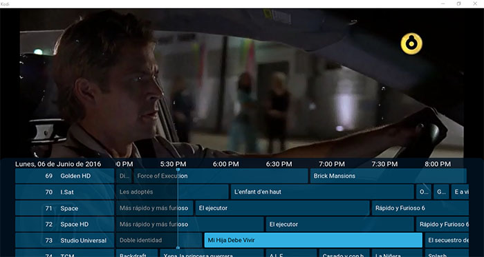Select the Doble identidad programme
This screenshot has height=257, width=484.
click(159, 240)
